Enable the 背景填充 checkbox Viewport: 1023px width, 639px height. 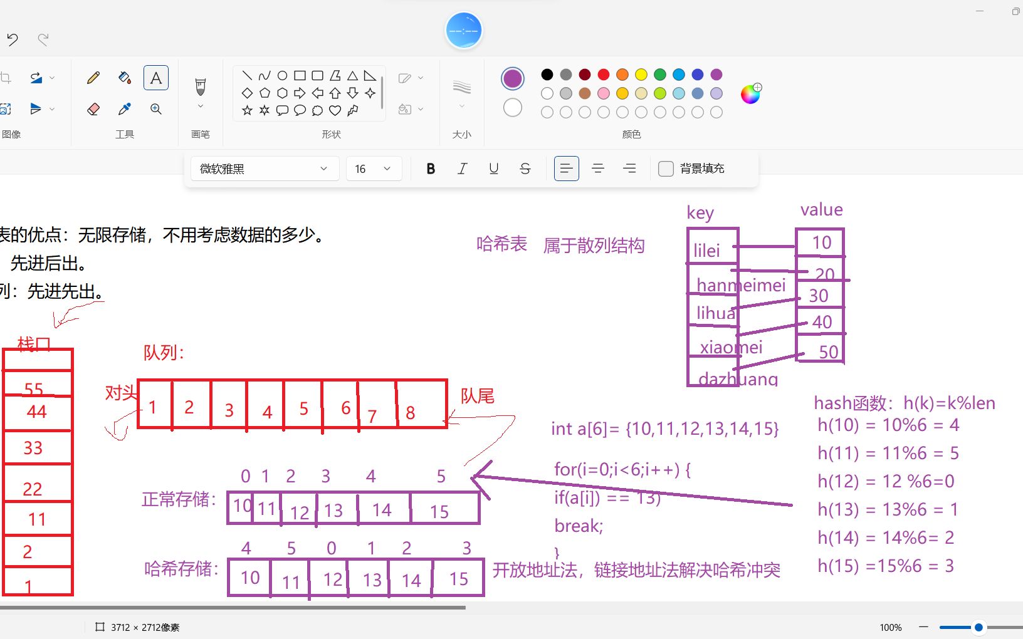pyautogui.click(x=666, y=169)
